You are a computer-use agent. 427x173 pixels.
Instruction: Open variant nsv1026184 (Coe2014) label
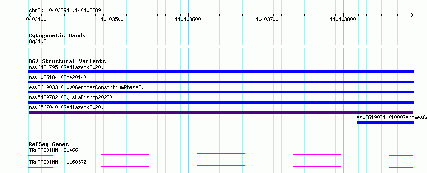[58, 78]
